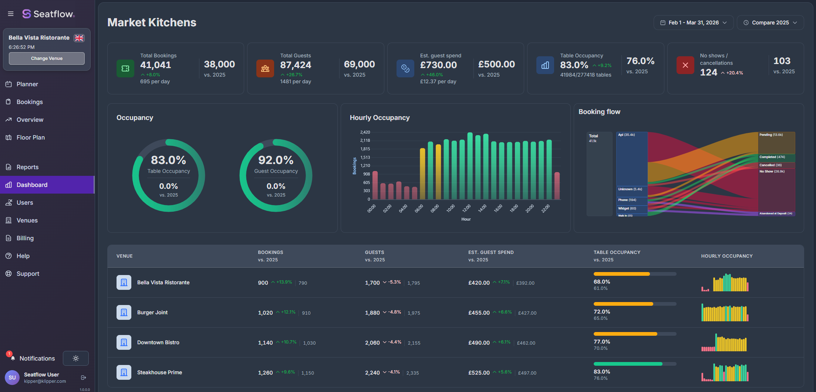Click the 77.0% table occupancy progress bar
816x392 pixels.
(x=635, y=334)
